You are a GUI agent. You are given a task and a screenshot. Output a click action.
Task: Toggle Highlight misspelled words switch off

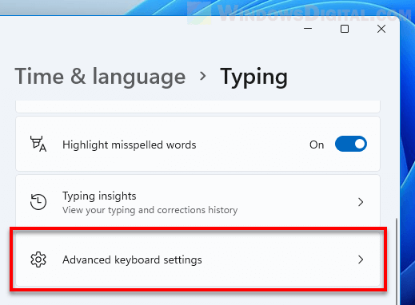(351, 144)
